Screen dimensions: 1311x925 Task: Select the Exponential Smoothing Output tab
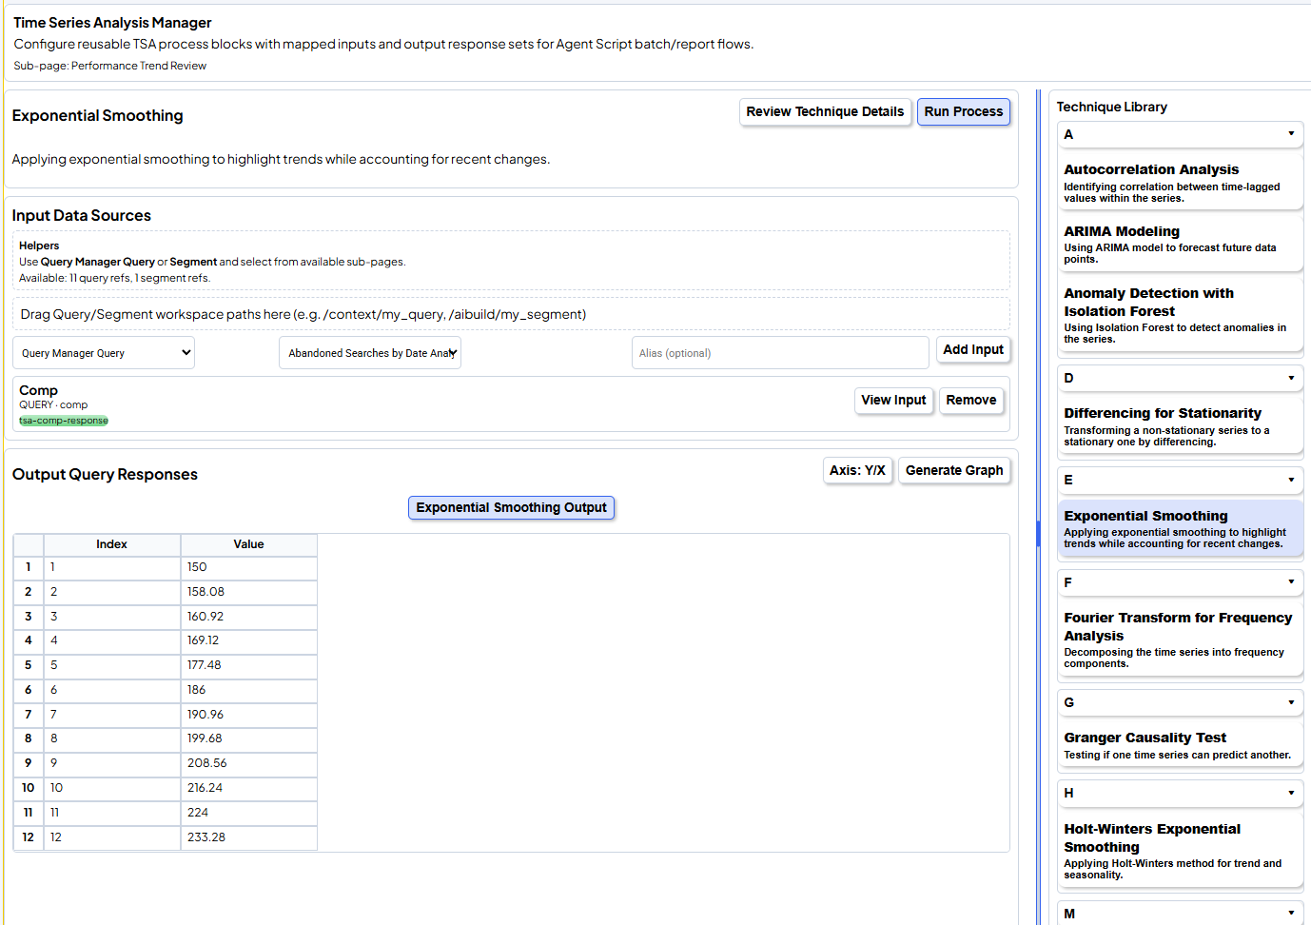click(511, 508)
